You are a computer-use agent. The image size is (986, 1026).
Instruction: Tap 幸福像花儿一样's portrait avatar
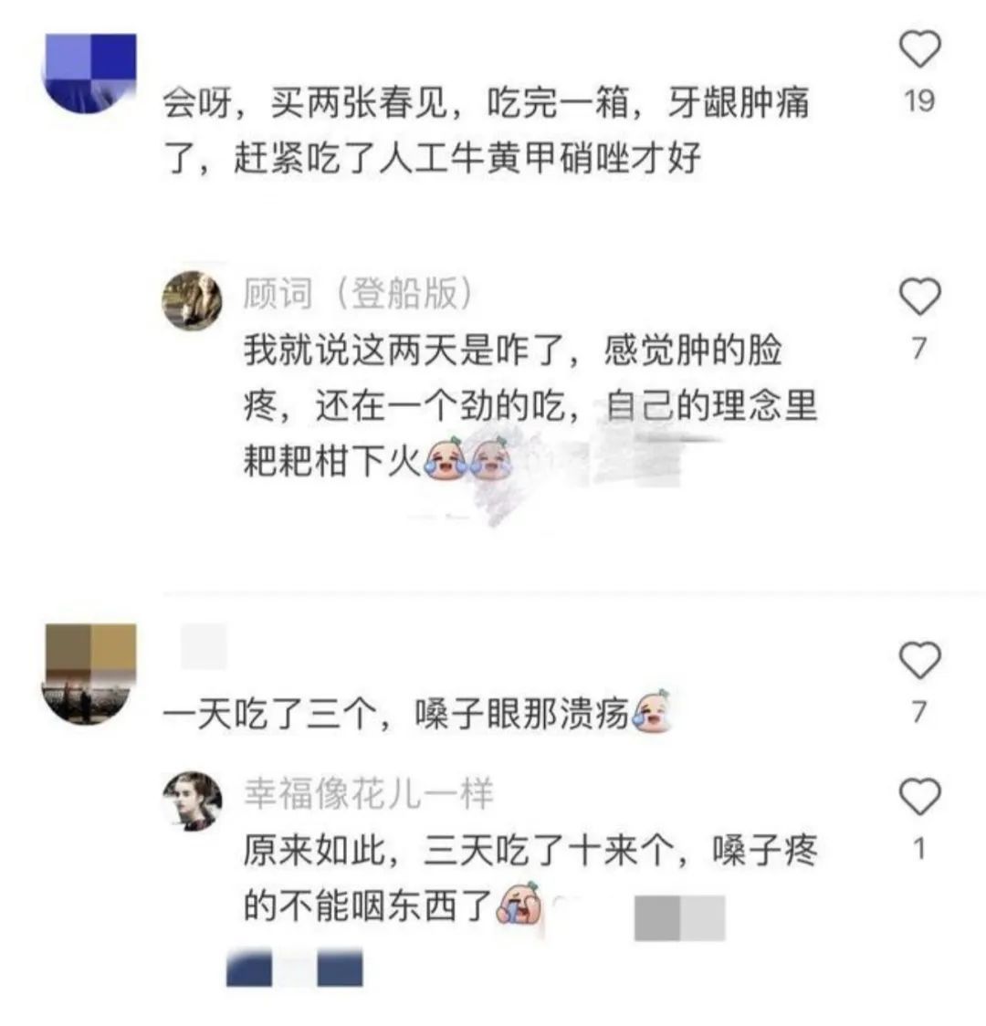click(x=192, y=801)
